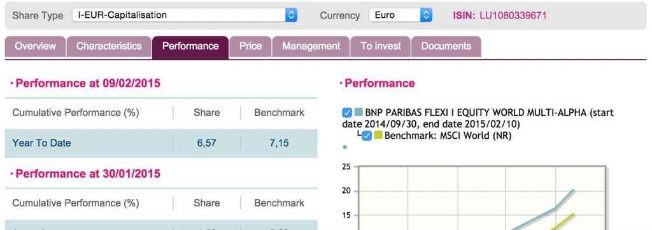652x230 pixels.
Task: Switch to the Documents tab
Action: (x=446, y=47)
